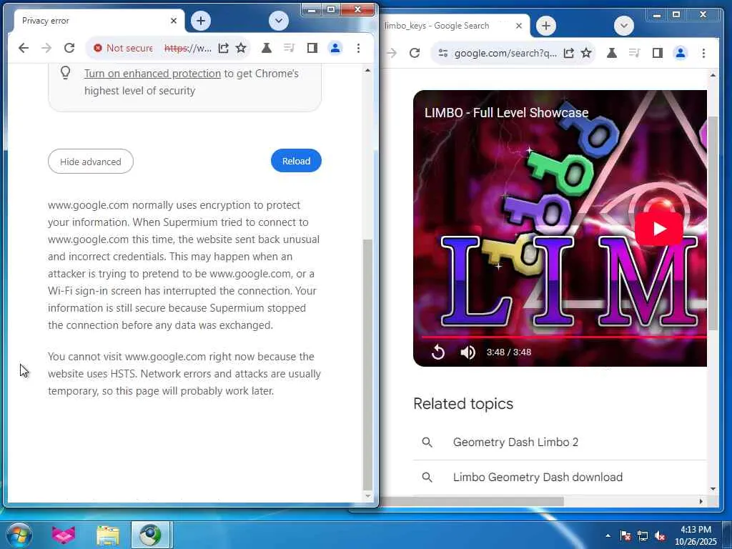The height and width of the screenshot is (549, 732).
Task: Click the red video progress bar
Action: (x=564, y=337)
